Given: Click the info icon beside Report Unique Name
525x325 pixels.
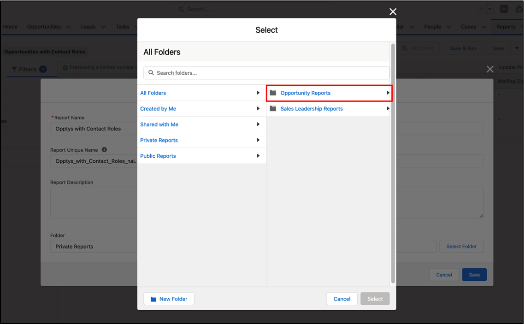Looking at the screenshot, I should tap(104, 150).
